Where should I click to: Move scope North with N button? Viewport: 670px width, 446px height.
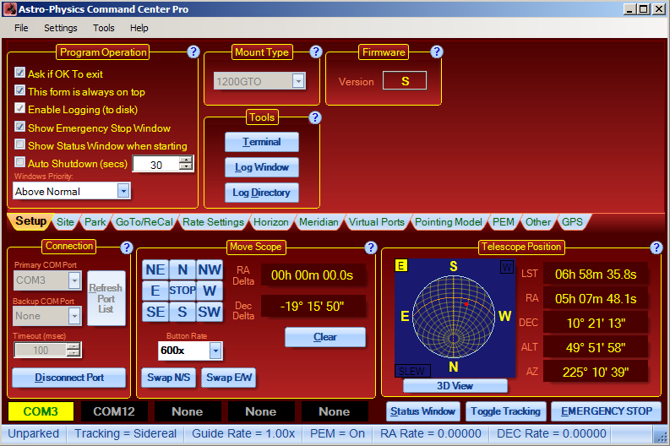click(x=182, y=269)
